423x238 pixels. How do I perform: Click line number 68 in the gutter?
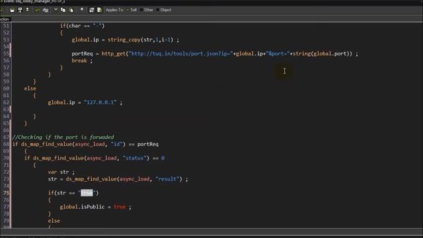click(x=6, y=144)
